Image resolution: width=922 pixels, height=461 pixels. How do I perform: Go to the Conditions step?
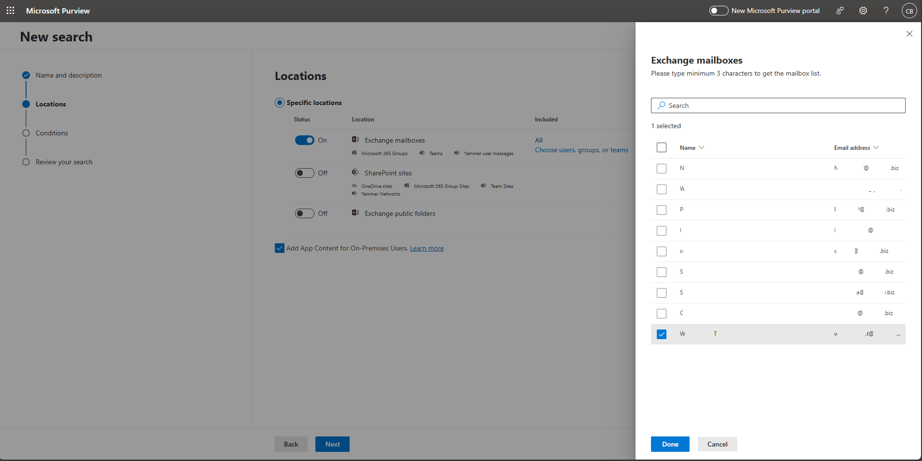(x=52, y=133)
